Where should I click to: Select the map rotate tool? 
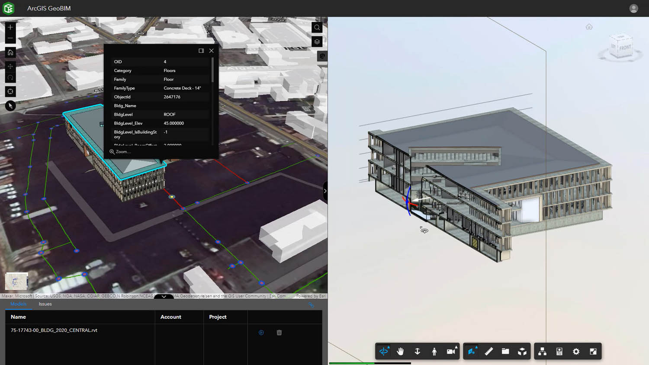tap(10, 77)
